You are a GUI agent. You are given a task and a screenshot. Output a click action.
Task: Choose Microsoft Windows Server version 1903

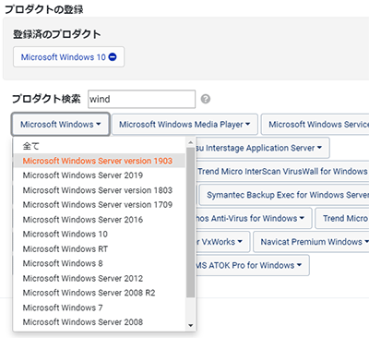pos(99,161)
